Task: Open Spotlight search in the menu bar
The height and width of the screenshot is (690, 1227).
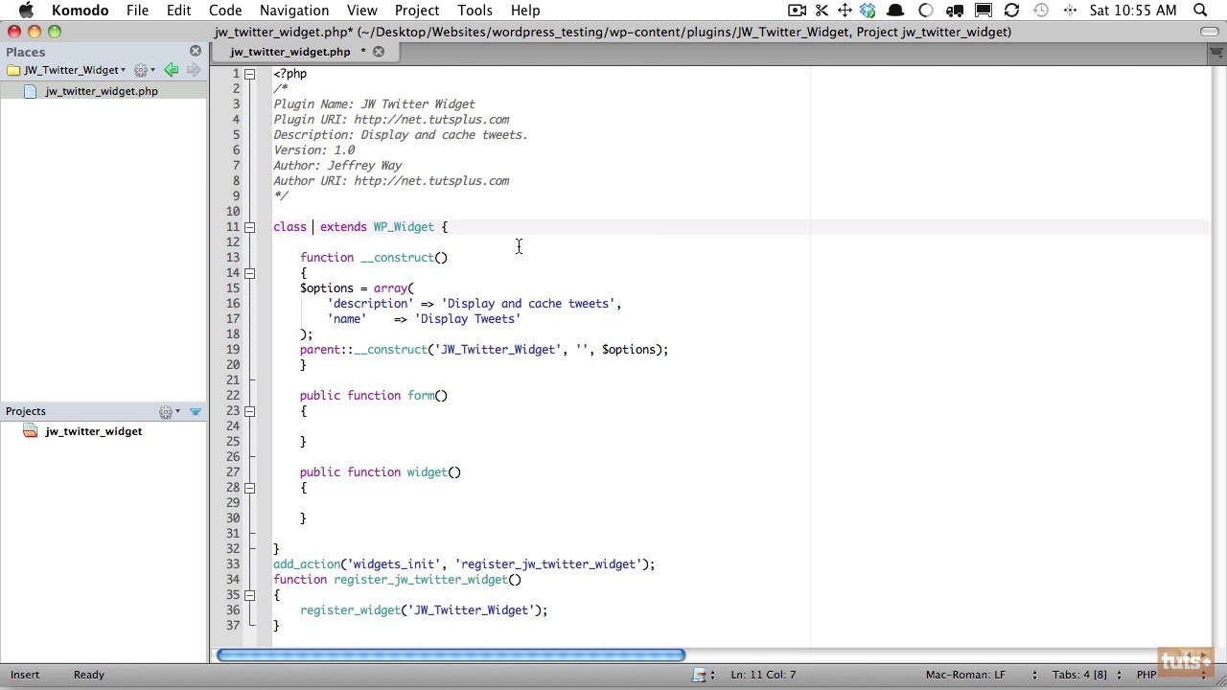Action: [x=1199, y=11]
